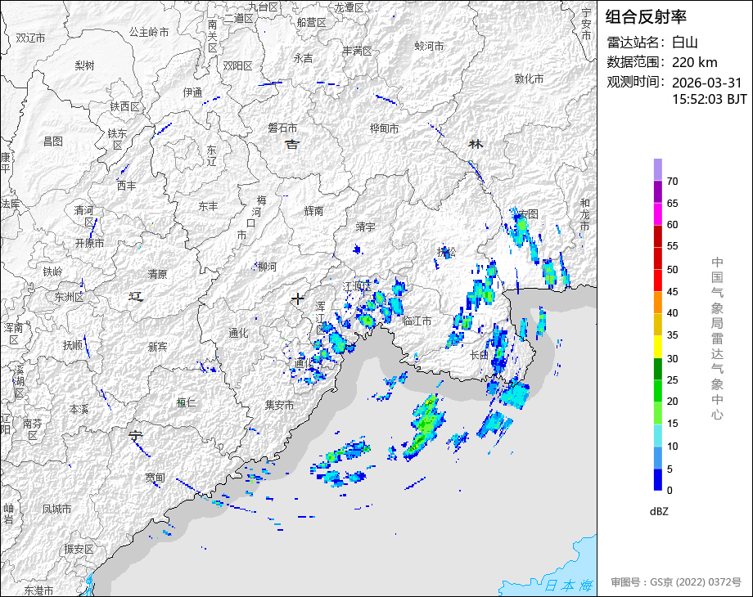This screenshot has width=753, height=597.
Task: Click the 桓仁 label on map
Action: [x=186, y=402]
